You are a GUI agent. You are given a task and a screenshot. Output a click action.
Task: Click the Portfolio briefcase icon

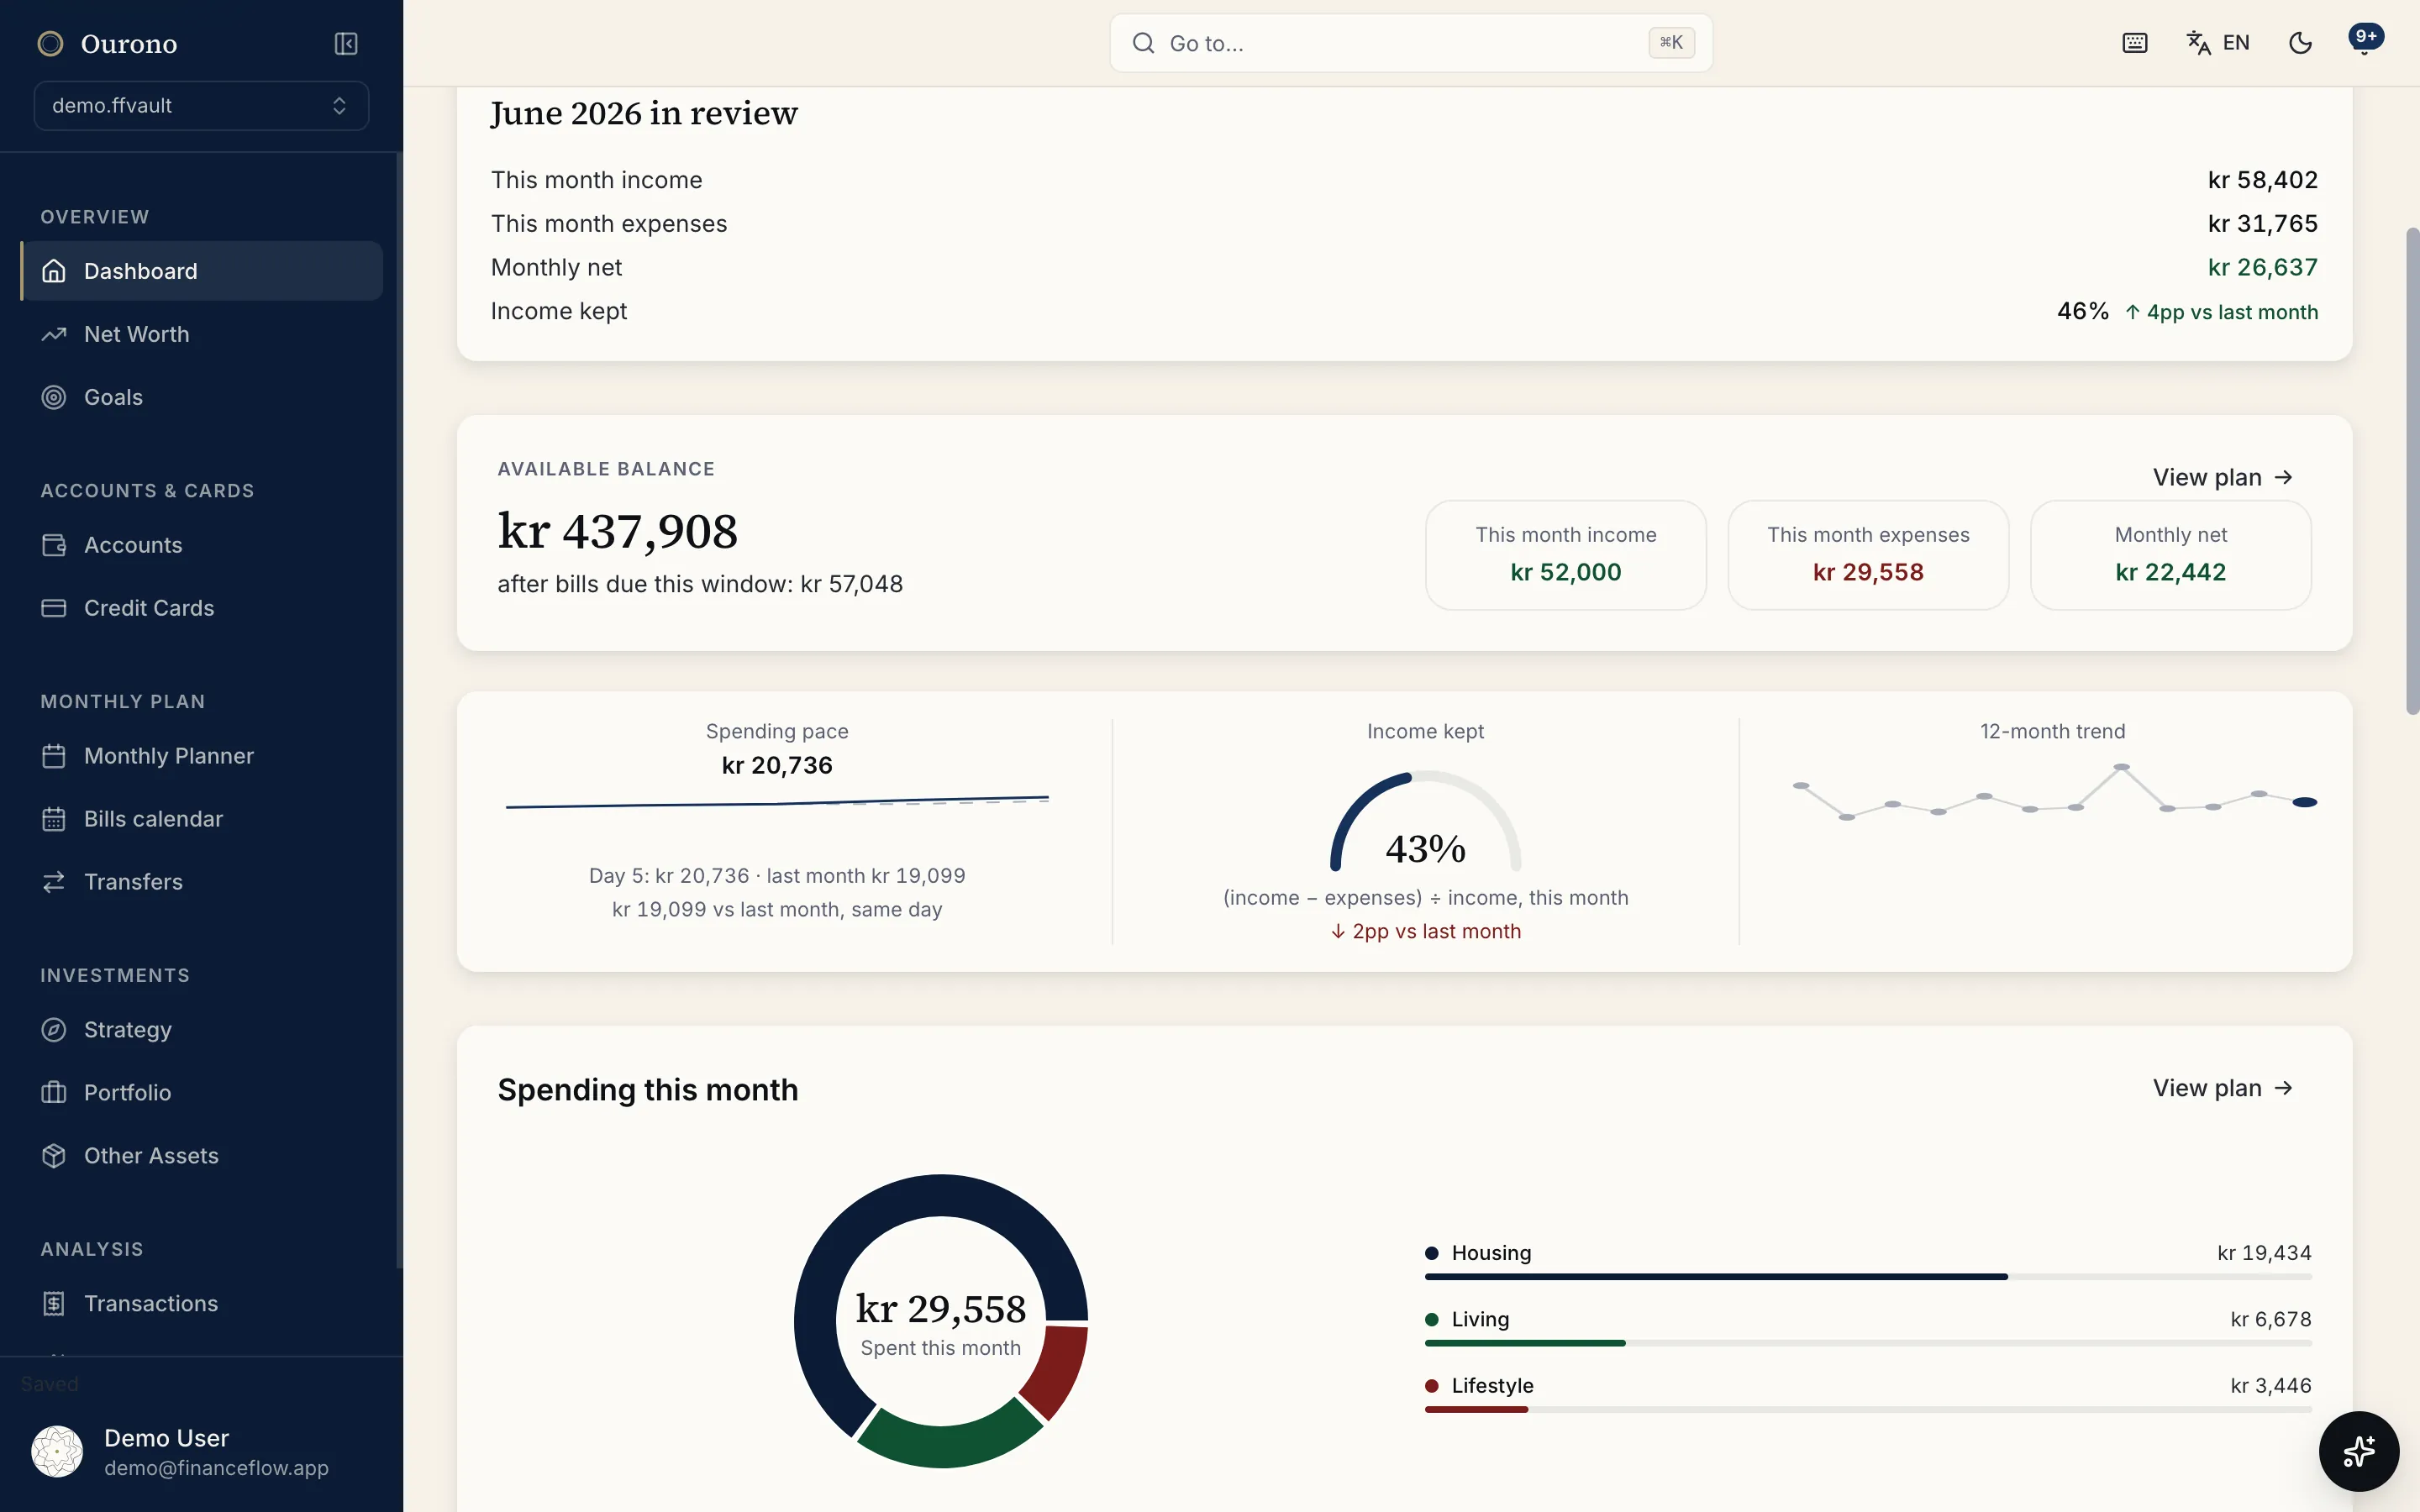(x=54, y=1092)
